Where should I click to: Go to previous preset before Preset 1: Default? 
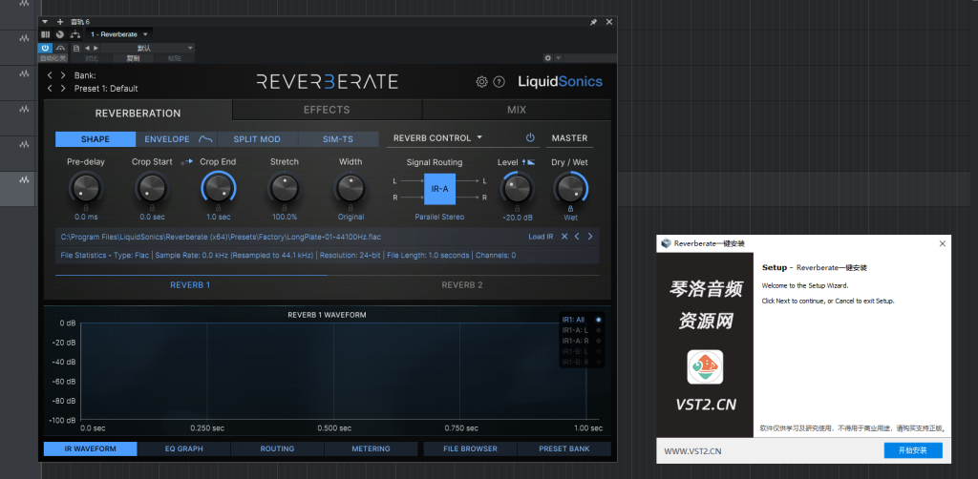coord(50,89)
